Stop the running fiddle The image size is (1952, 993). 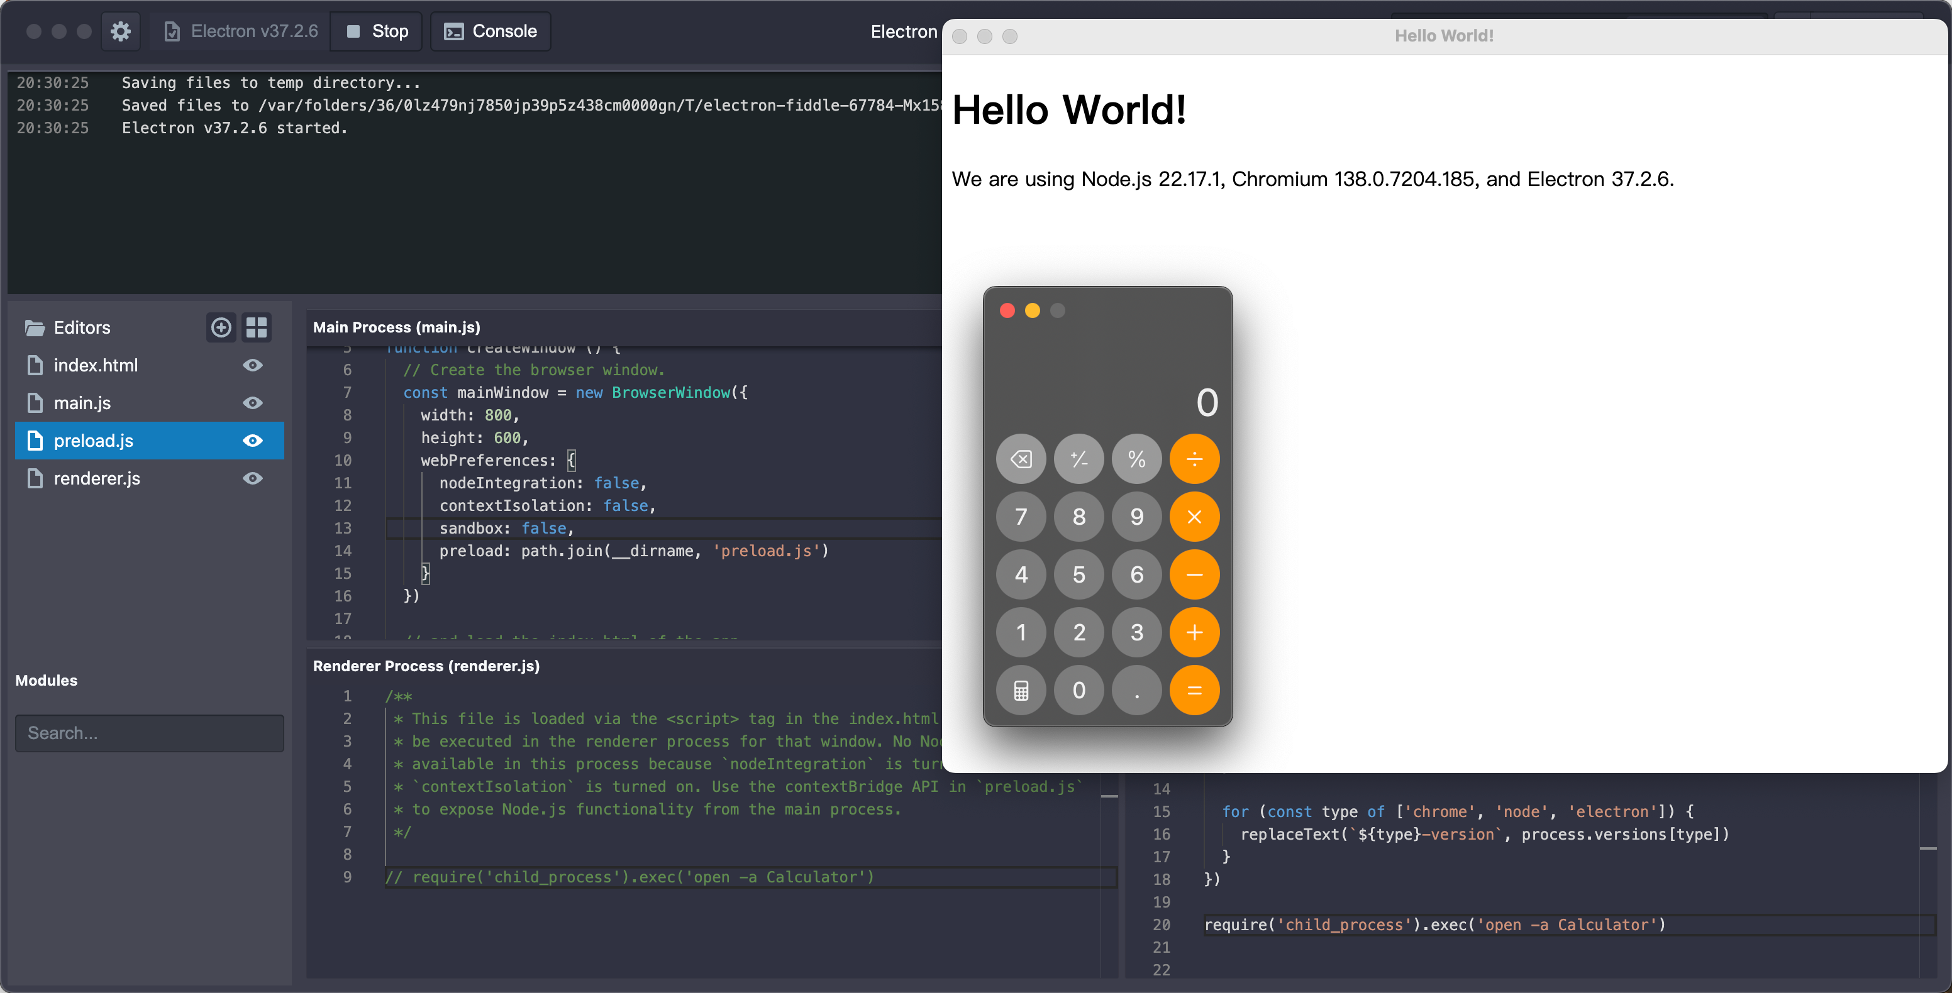377,31
